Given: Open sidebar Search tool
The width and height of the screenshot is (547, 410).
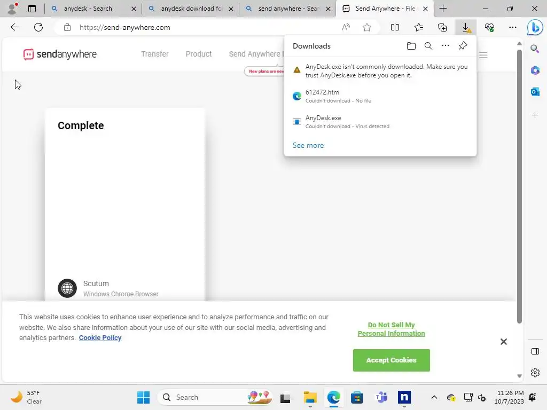Looking at the screenshot, I should tap(535, 49).
